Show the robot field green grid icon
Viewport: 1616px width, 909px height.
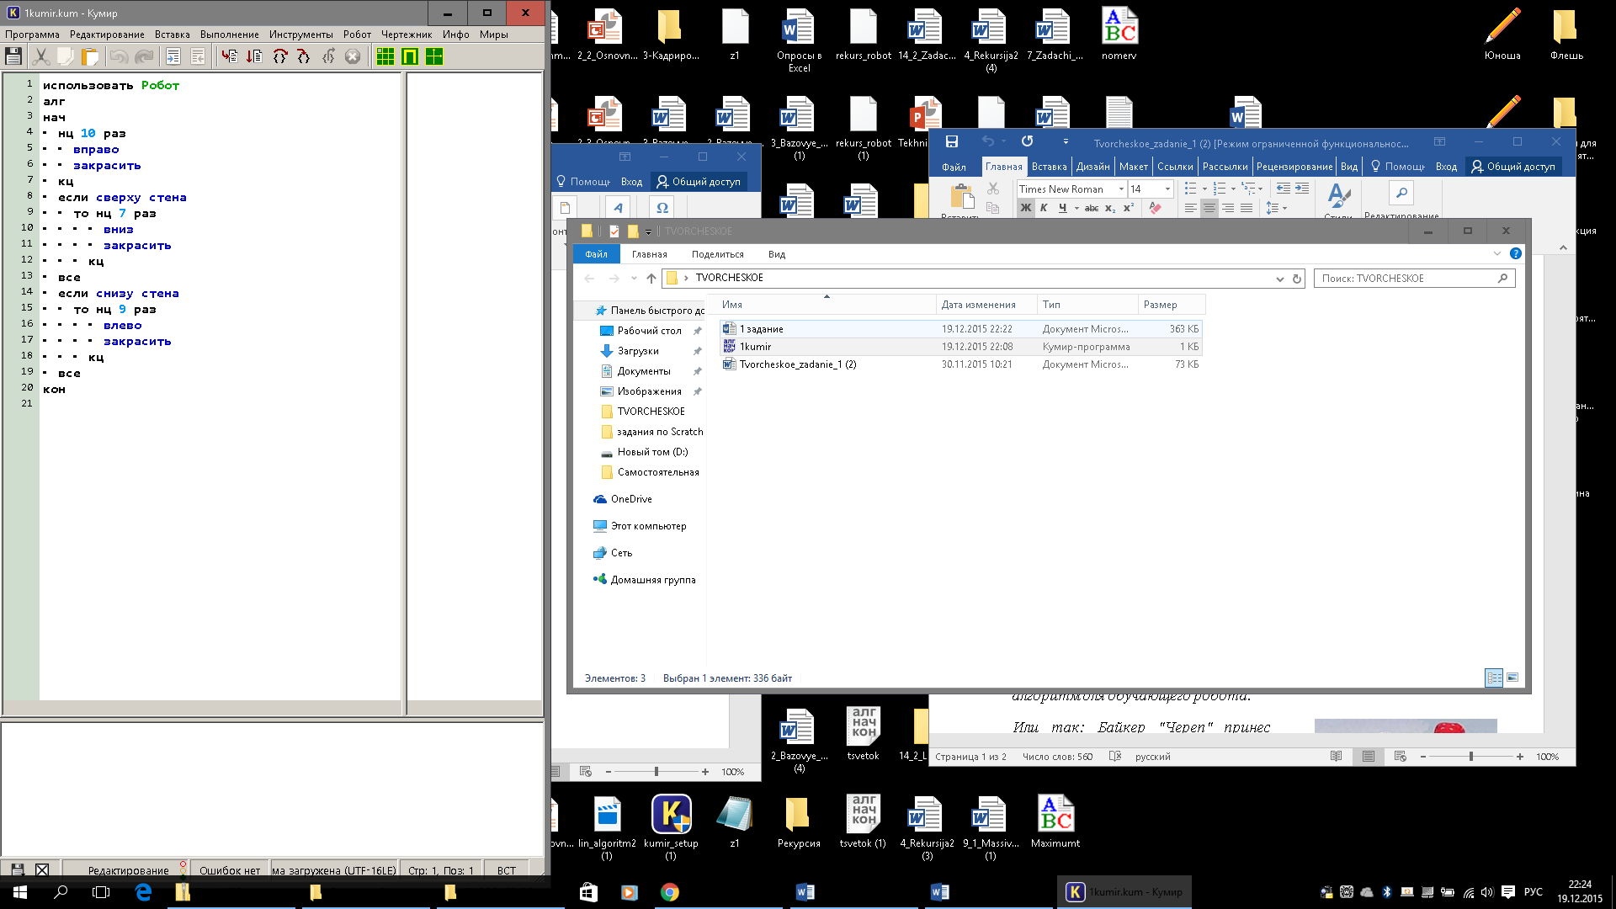click(x=385, y=56)
